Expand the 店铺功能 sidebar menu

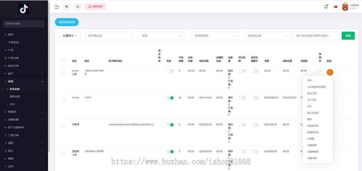[x=42, y=120]
